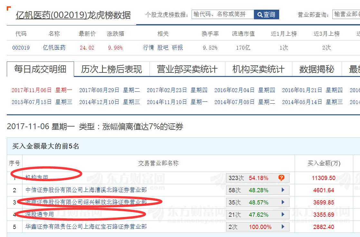Select date 2014年07月08日 星期二
360x237 pixels.
[x=245, y=102]
